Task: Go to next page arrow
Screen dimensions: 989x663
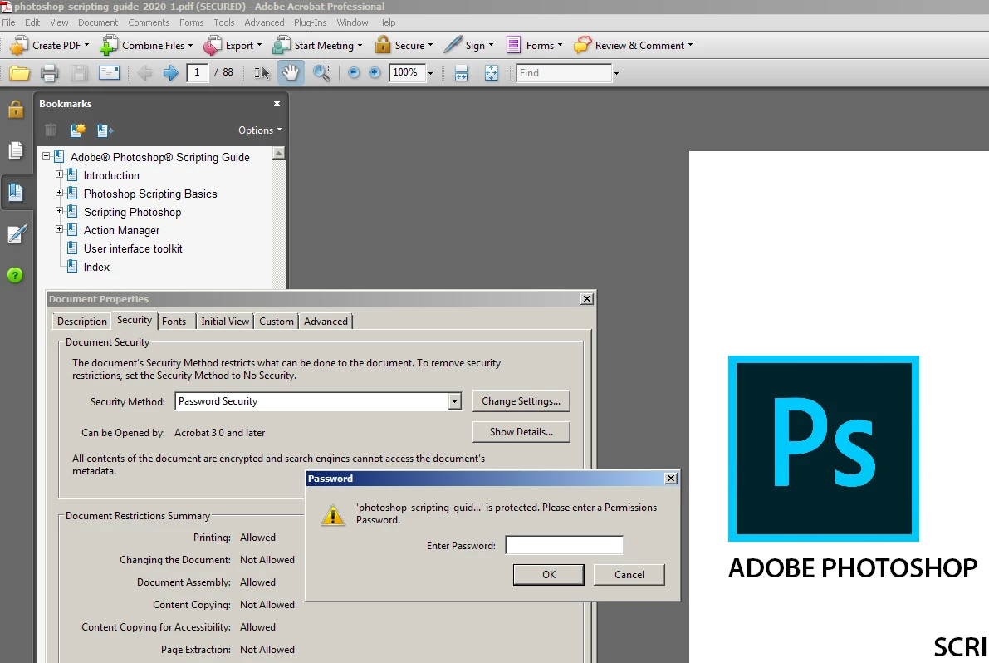Action: pos(170,73)
